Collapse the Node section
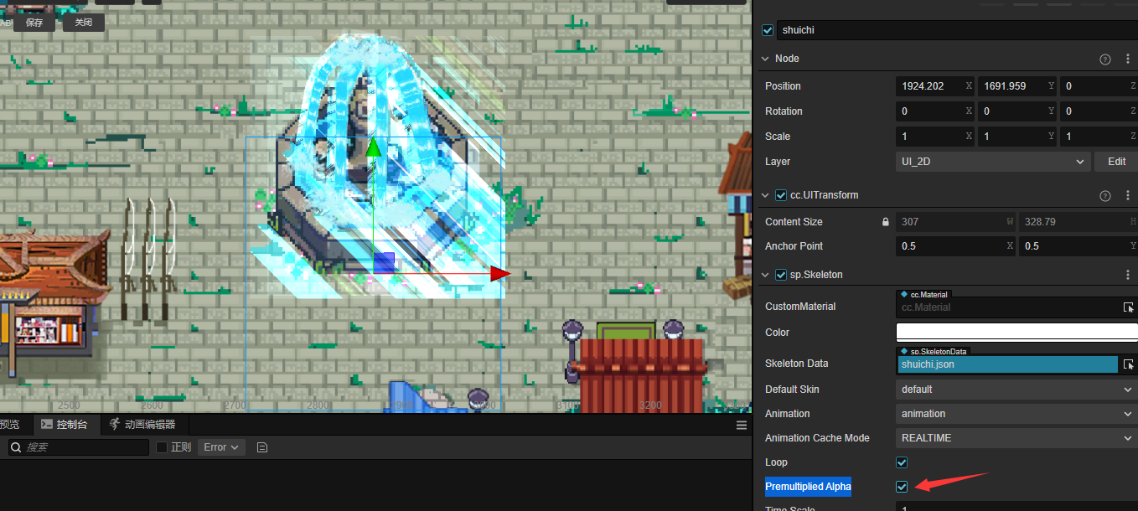1138x511 pixels. [764, 59]
